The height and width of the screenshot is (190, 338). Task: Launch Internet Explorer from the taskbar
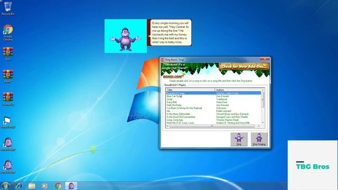coord(19,186)
